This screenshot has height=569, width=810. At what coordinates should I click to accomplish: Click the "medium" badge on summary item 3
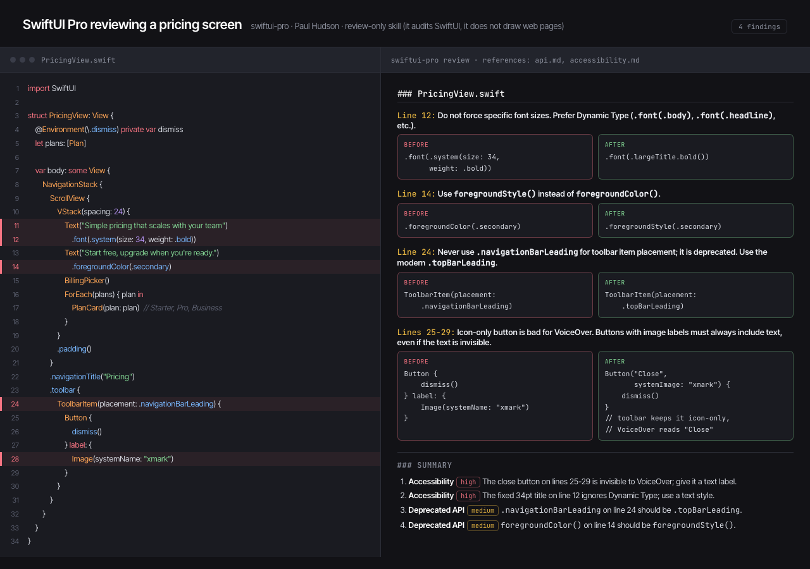483,510
